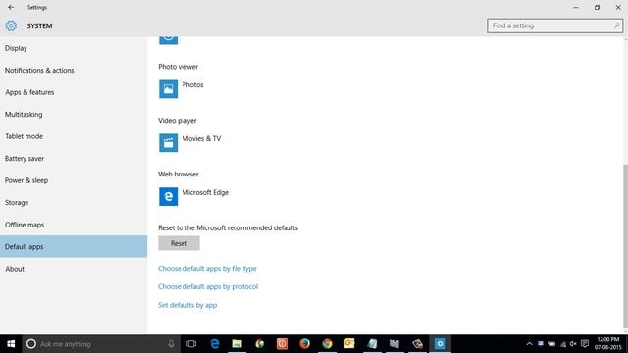Click the vertical scrollbar thumb
Screen dimensions: 628x353
[x=625, y=246]
